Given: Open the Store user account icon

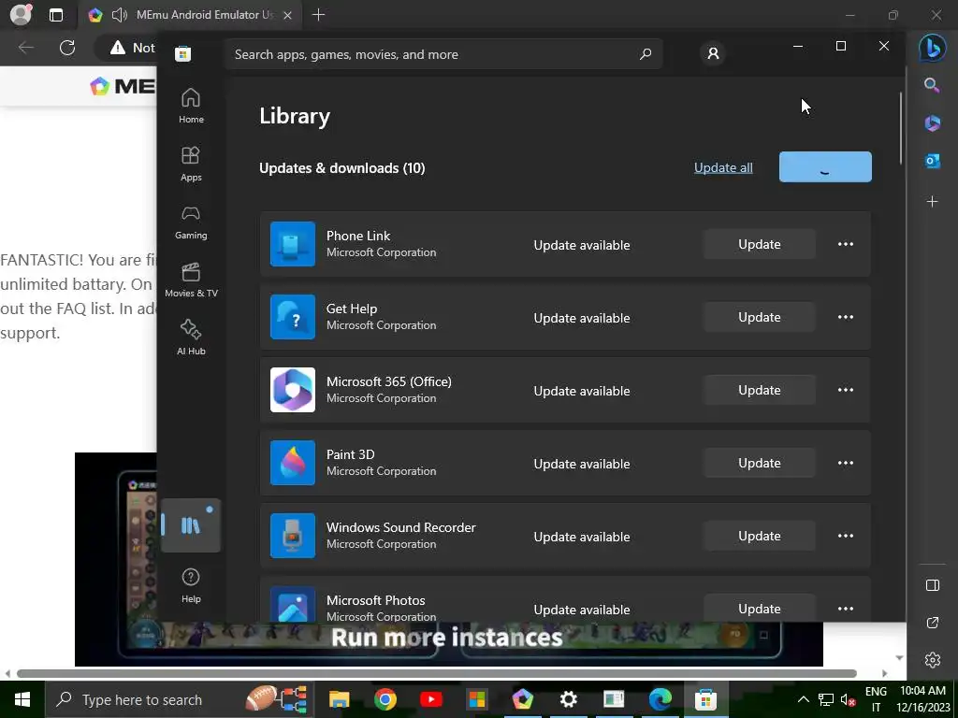Looking at the screenshot, I should (713, 53).
